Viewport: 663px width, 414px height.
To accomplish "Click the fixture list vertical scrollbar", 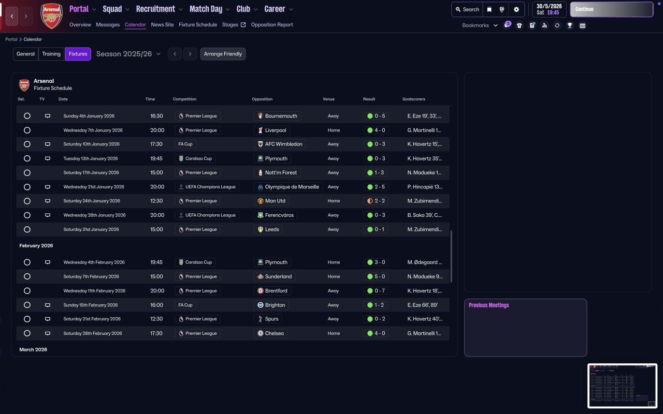I will [452, 257].
